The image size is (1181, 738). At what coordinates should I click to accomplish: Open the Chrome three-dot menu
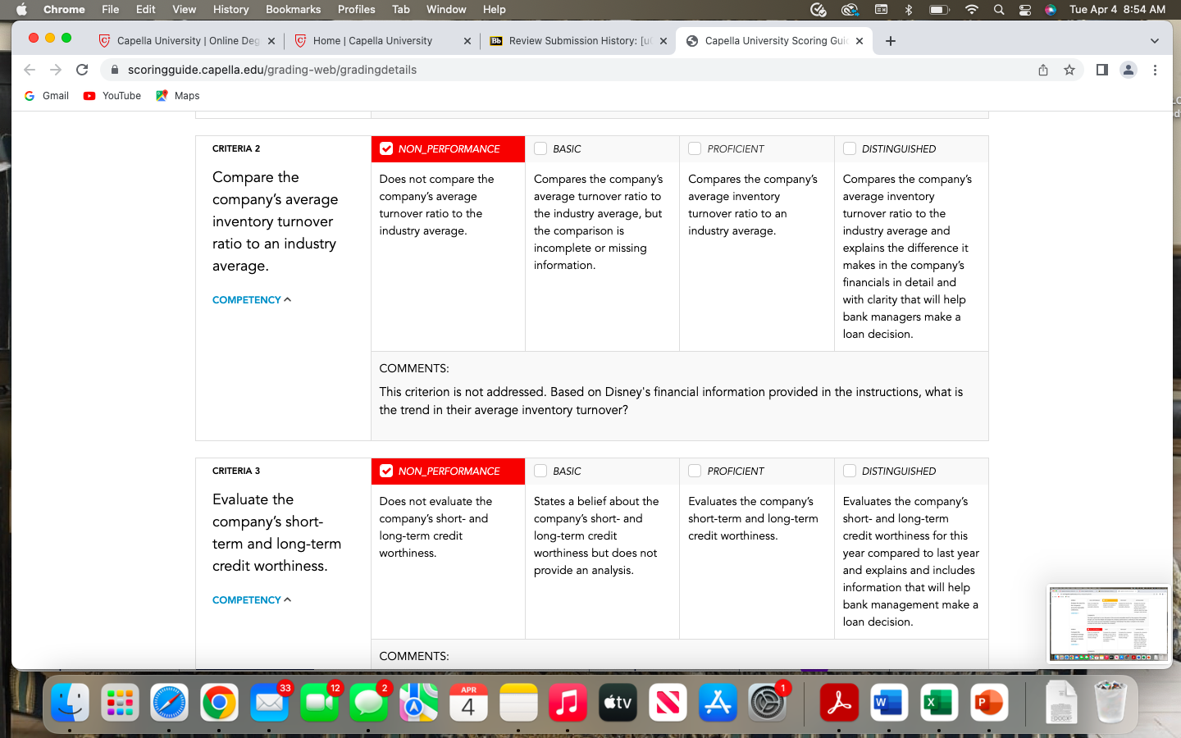(x=1155, y=70)
